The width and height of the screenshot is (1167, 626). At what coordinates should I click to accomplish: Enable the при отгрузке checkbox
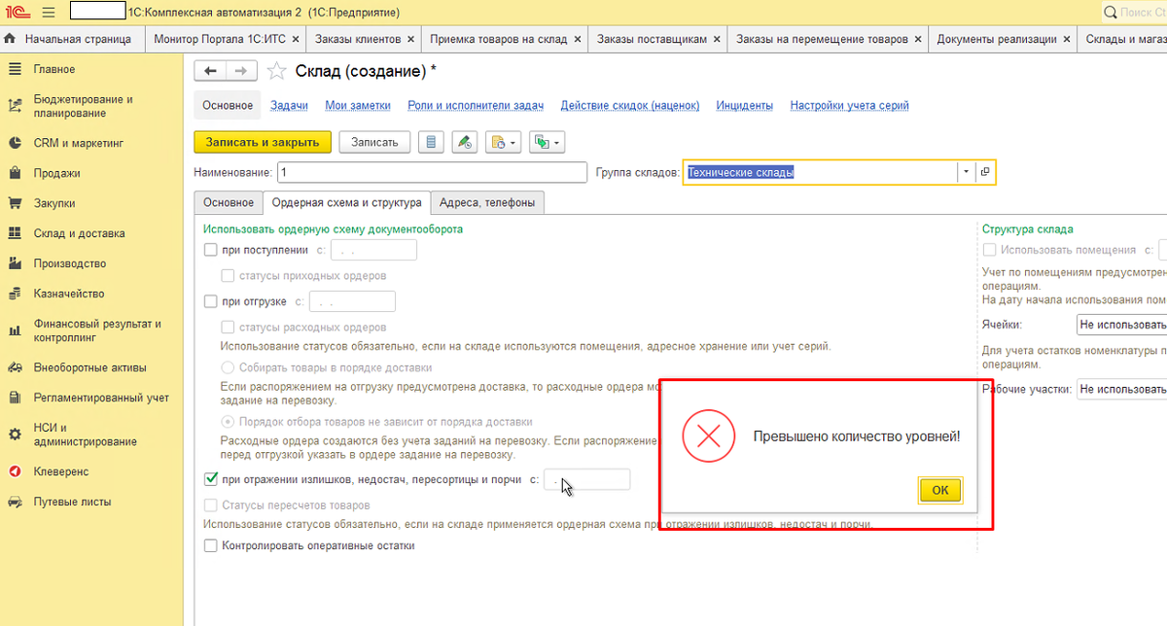coord(210,301)
